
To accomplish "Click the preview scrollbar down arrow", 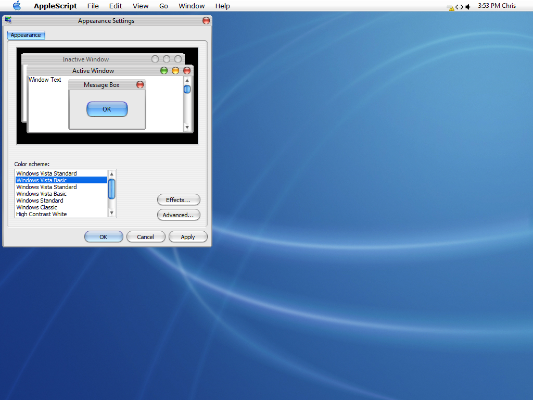I will click(x=187, y=128).
